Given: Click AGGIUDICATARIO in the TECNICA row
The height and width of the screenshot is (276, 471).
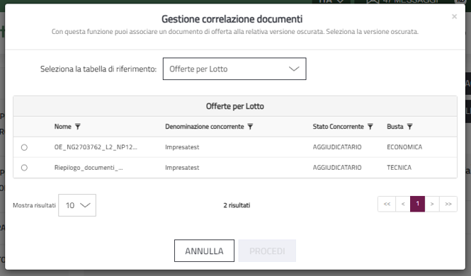Looking at the screenshot, I should point(337,168).
